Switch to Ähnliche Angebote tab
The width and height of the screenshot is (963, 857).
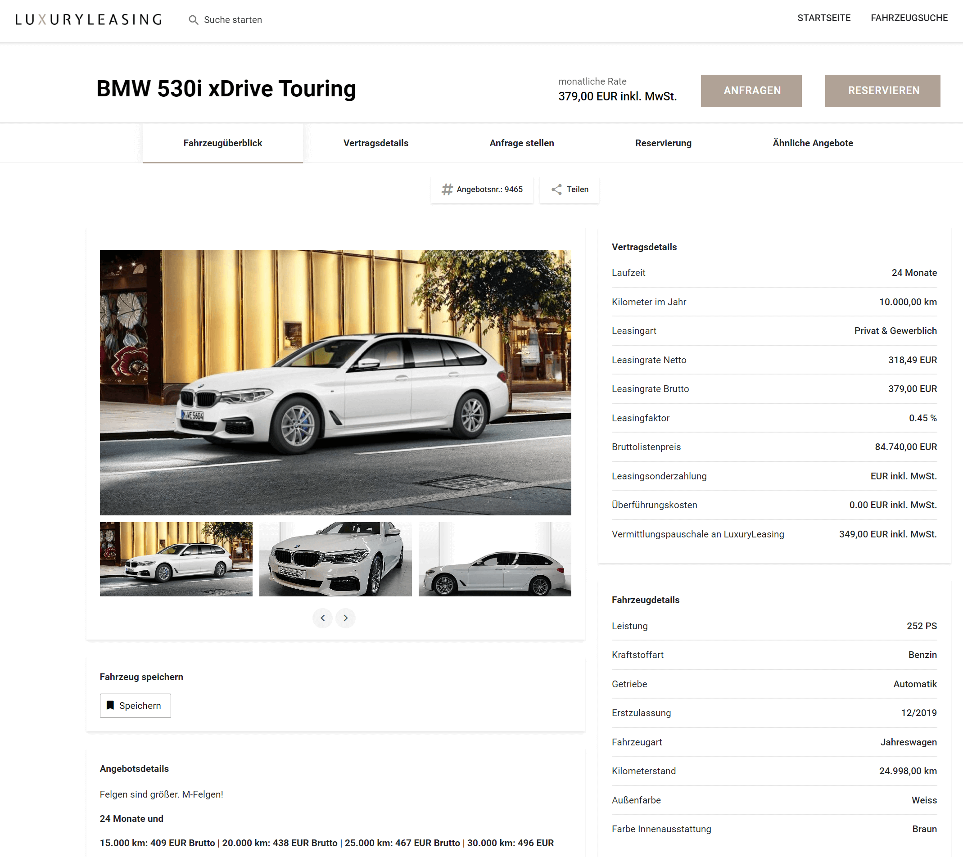pos(813,143)
